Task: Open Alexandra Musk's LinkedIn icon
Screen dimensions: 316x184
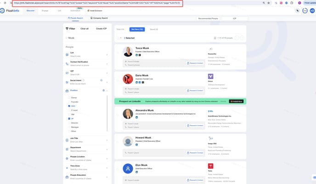Action: coord(136,117)
